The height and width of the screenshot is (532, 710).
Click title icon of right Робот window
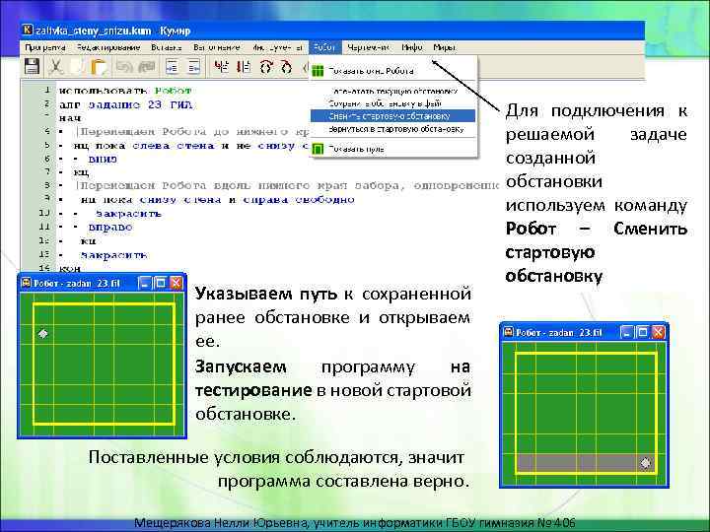pos(509,332)
